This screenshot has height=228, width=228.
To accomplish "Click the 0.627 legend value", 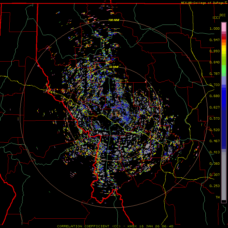I will [215, 107].
